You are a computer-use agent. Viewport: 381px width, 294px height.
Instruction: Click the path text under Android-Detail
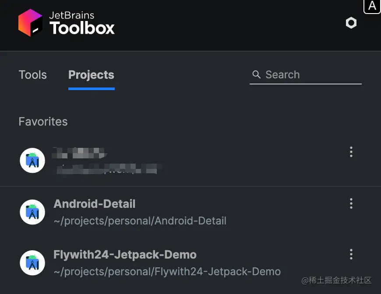tap(140, 221)
